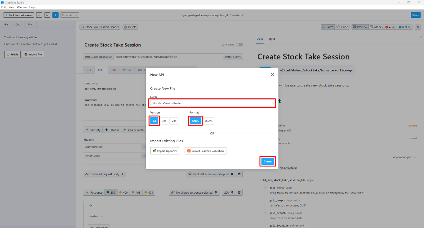Open the hamburger menu icon
The width and height of the screenshot is (424, 228).
click(39, 15)
